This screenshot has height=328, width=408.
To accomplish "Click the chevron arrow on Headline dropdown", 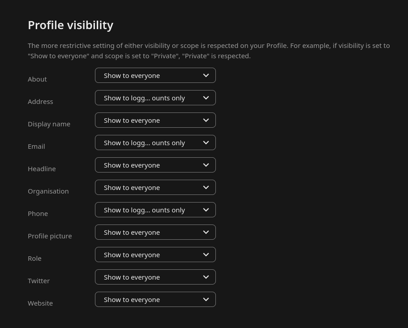I will pos(206,165).
